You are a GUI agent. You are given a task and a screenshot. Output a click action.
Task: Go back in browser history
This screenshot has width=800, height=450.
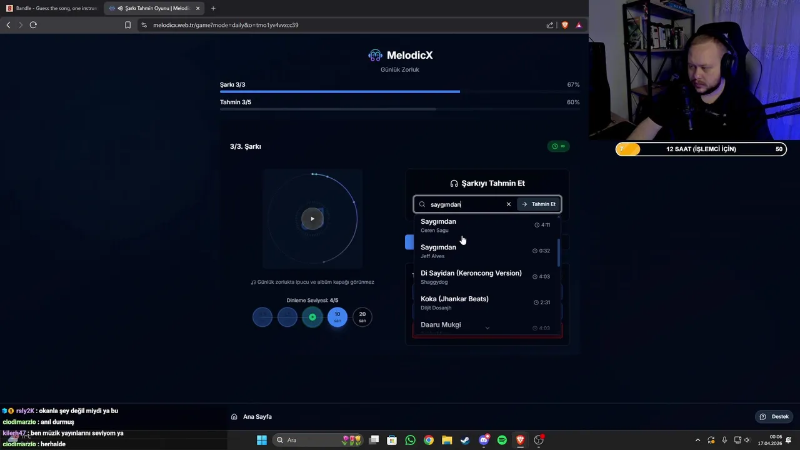coord(8,25)
